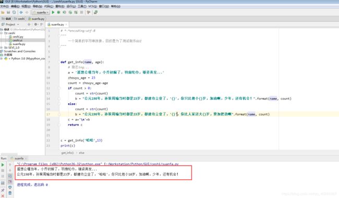
Task: Select the ceshi breadcrumb in the navigation bar
Action: tap(19, 19)
